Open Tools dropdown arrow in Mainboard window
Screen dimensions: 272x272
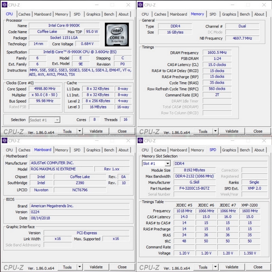(80, 267)
